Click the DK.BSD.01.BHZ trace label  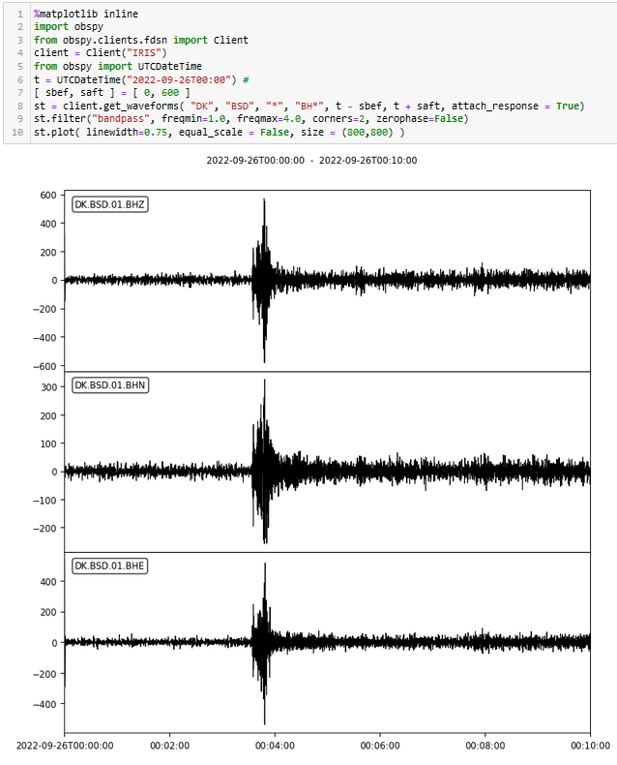pos(109,204)
